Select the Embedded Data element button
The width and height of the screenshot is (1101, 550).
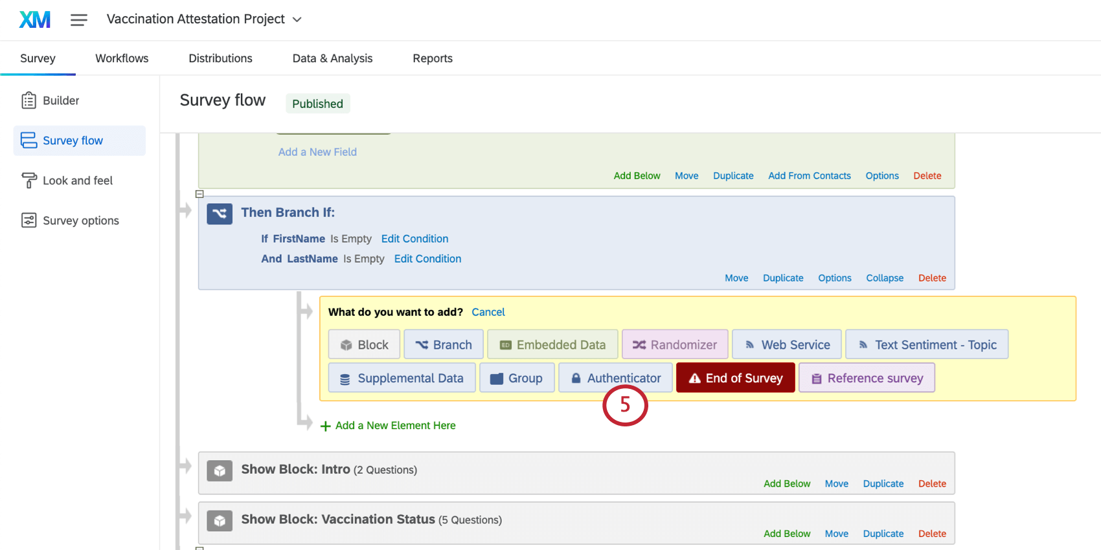[552, 345]
